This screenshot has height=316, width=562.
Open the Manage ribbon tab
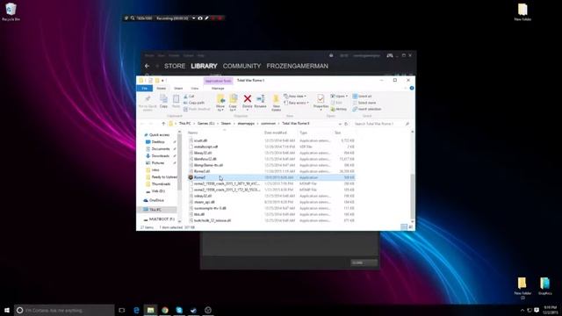218,88
